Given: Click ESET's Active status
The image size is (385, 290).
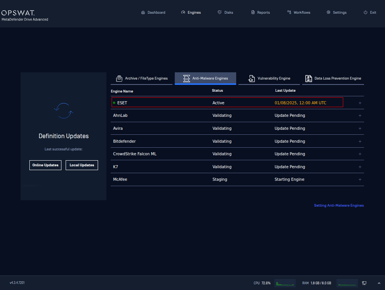Looking at the screenshot, I should pyautogui.click(x=218, y=103).
